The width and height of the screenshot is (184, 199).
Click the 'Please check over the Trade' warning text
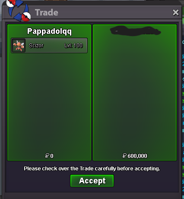click(92, 169)
